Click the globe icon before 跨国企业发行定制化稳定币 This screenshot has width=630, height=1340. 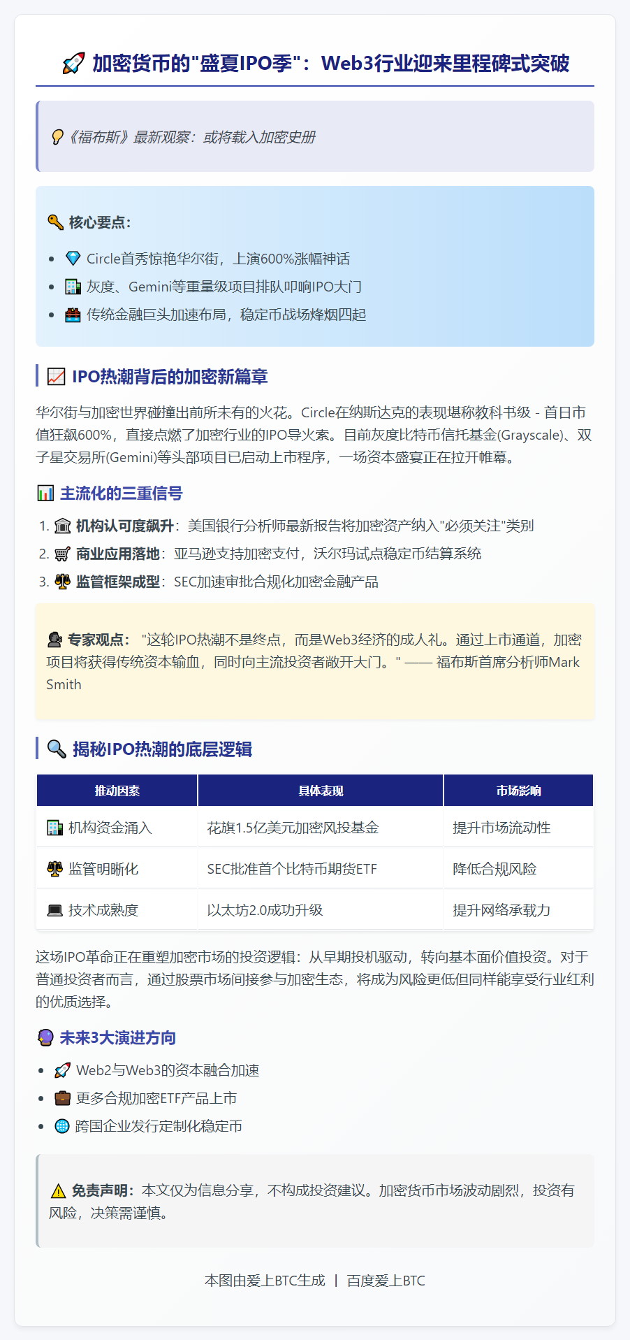click(62, 1126)
